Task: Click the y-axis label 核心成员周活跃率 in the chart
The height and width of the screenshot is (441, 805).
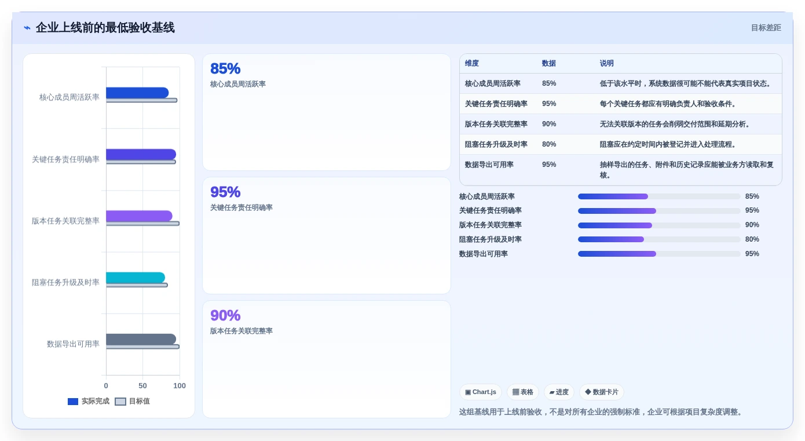Action: (x=69, y=97)
